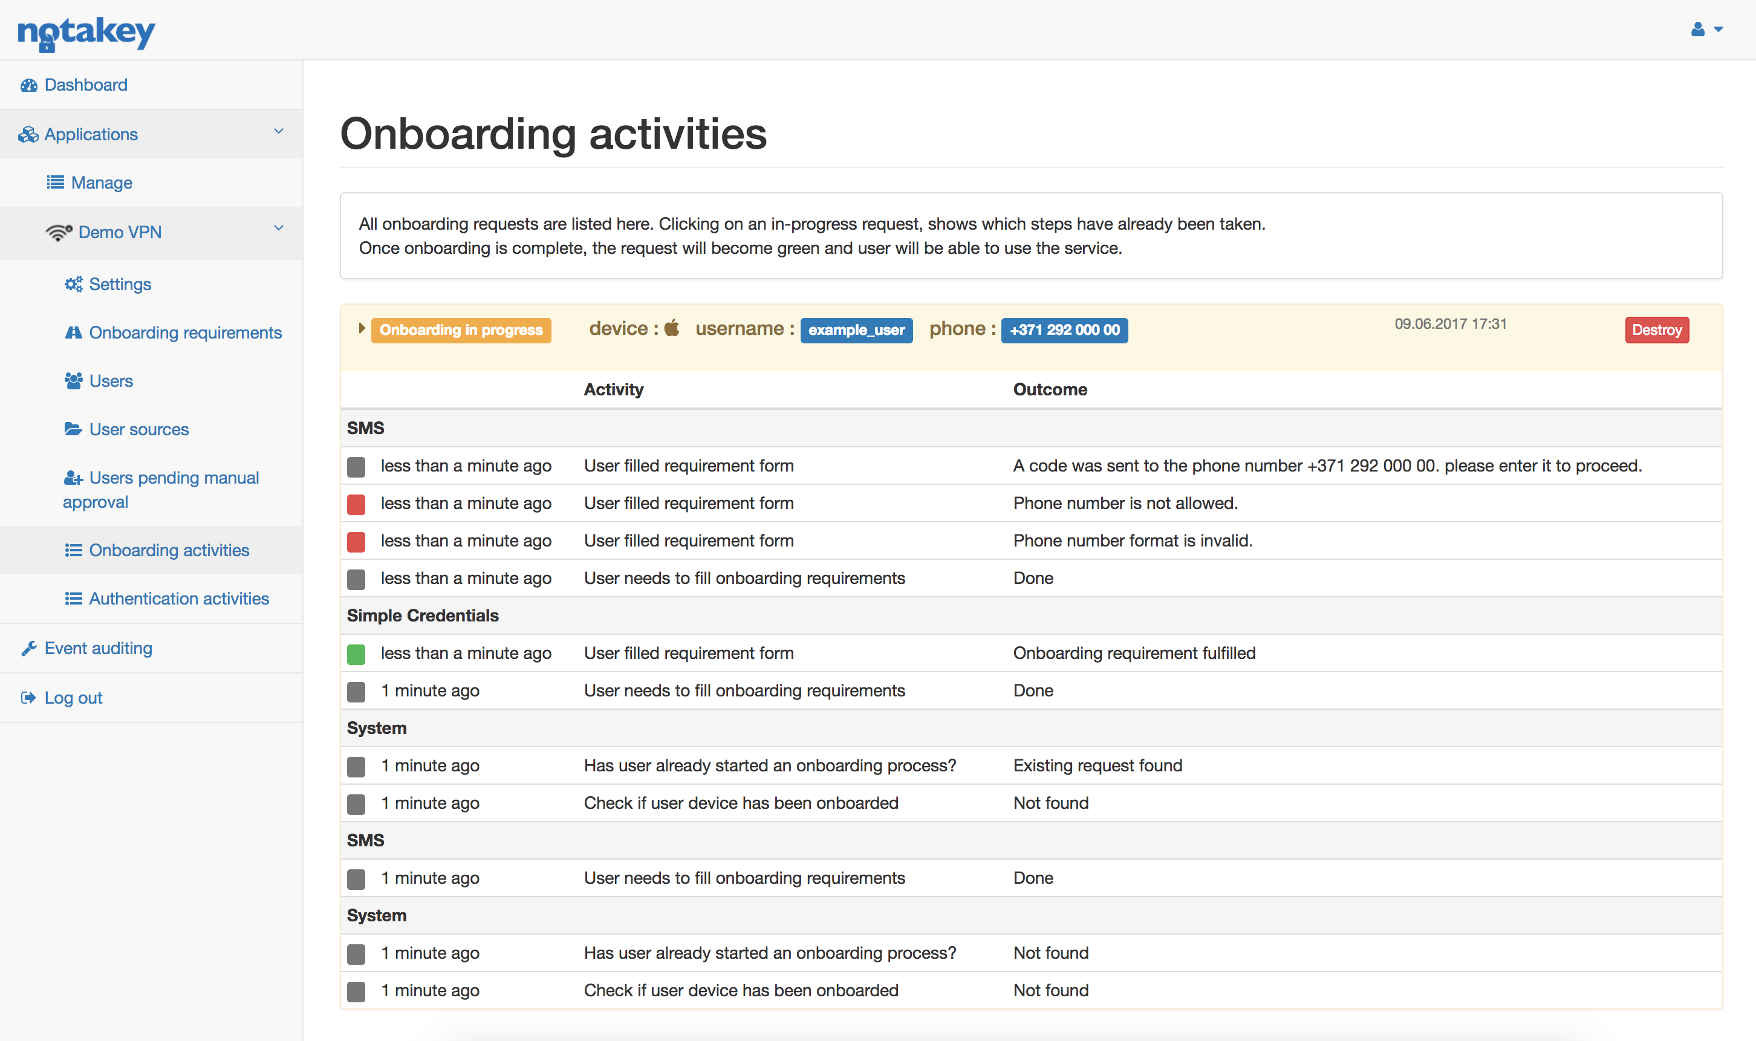Viewport: 1756px width, 1041px height.
Task: Click the Event auditing wrench icon
Action: pos(29,648)
